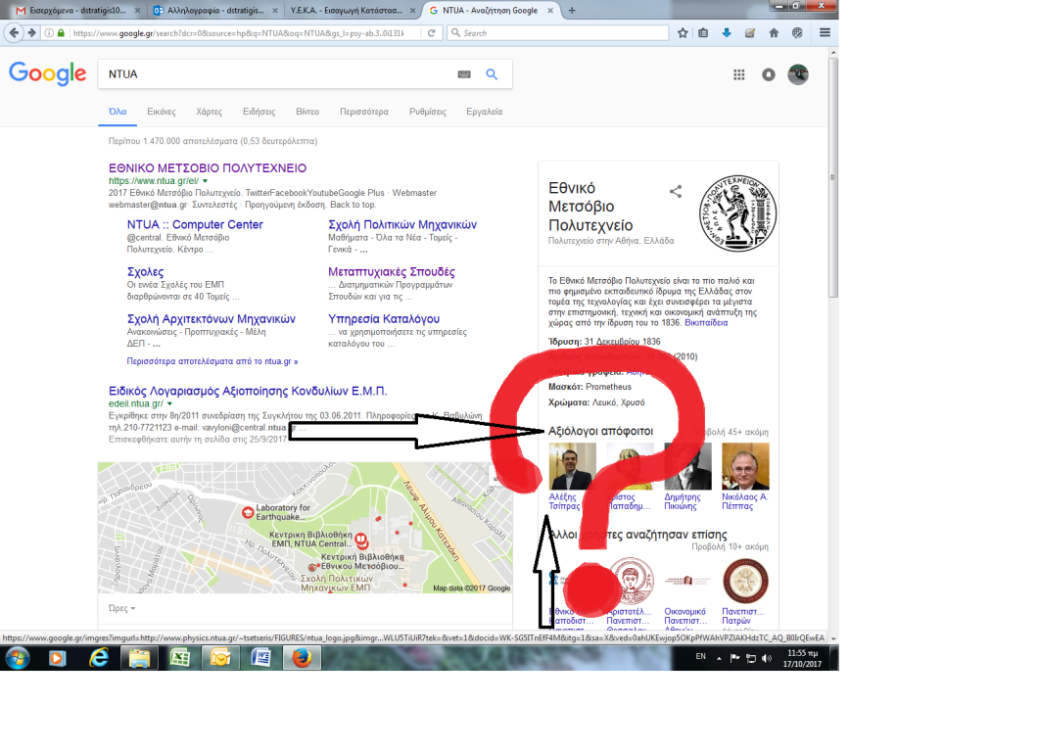
Task: Open the Μεταπτυχιακές Σπουδές sitelink
Action: click(x=392, y=272)
